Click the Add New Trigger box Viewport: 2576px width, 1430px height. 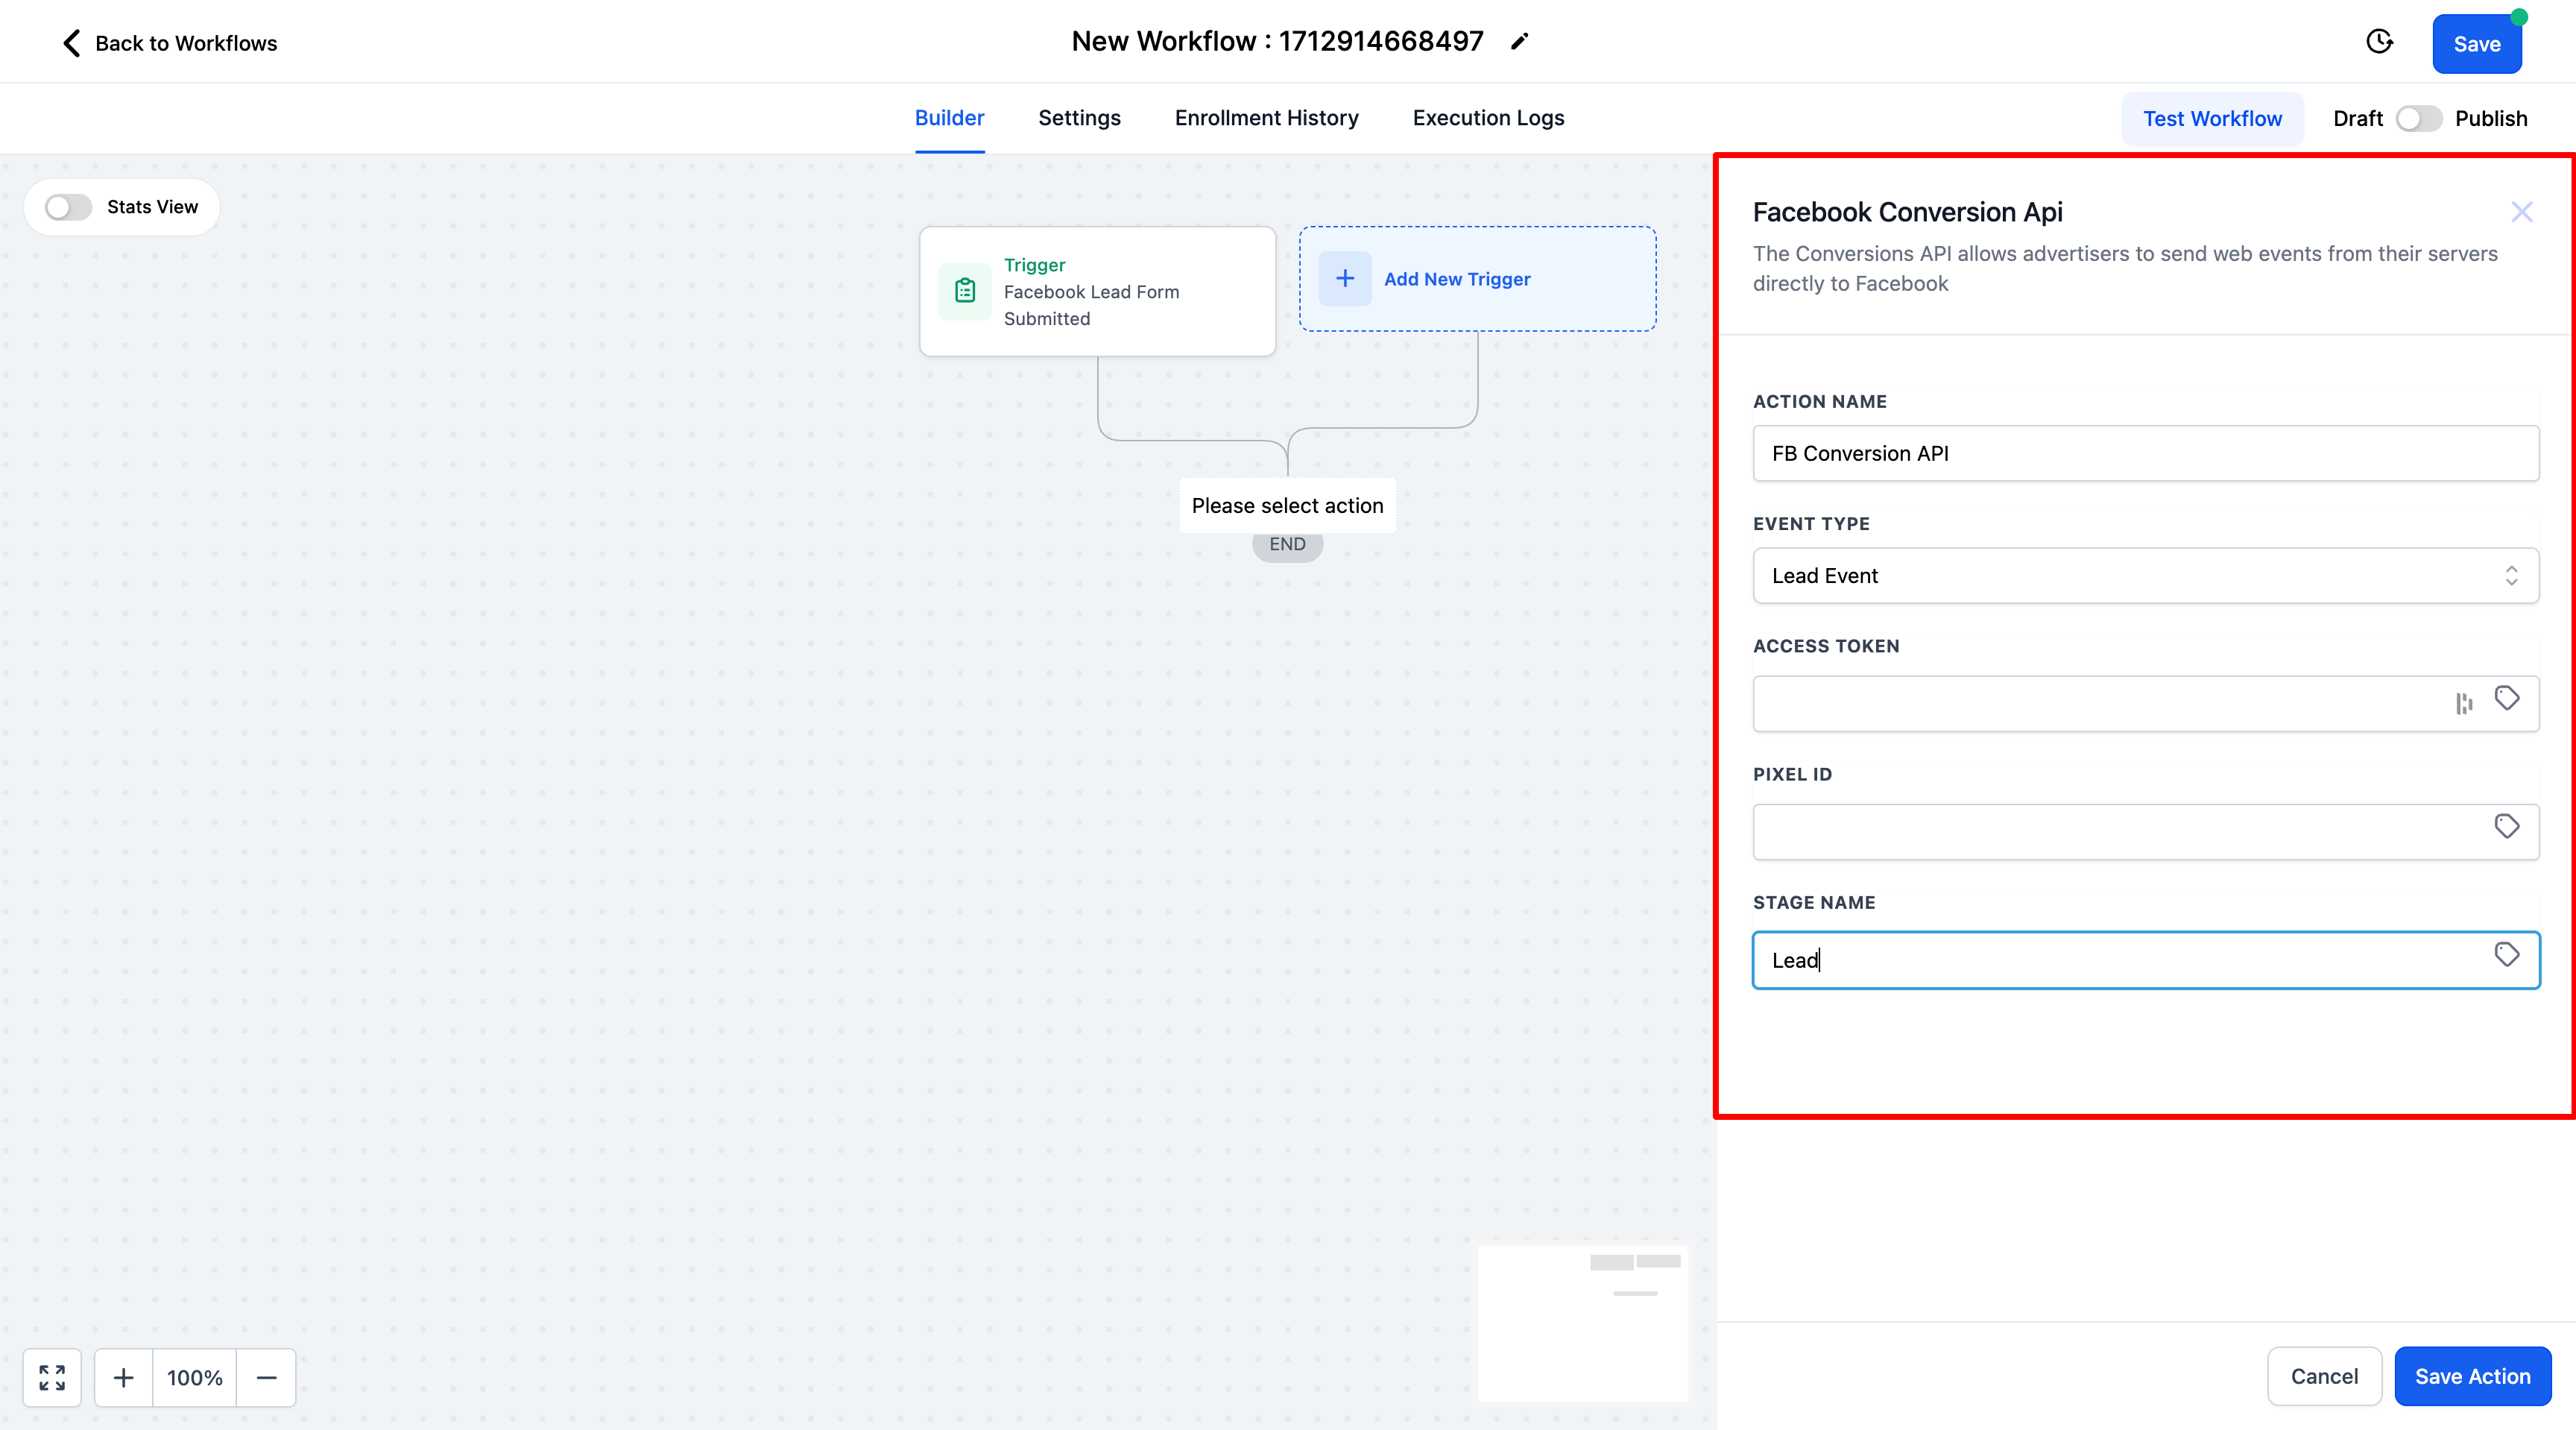point(1477,279)
